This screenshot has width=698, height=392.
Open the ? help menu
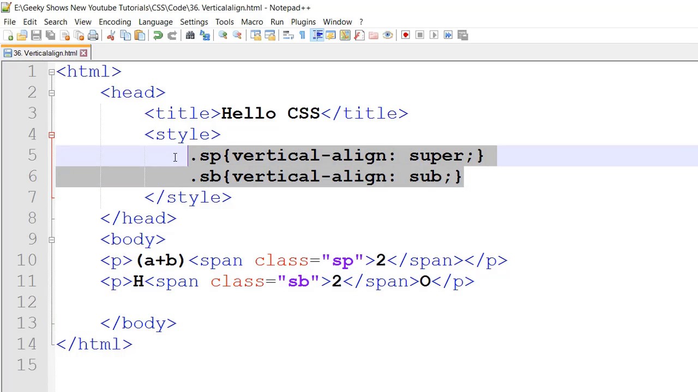point(361,22)
